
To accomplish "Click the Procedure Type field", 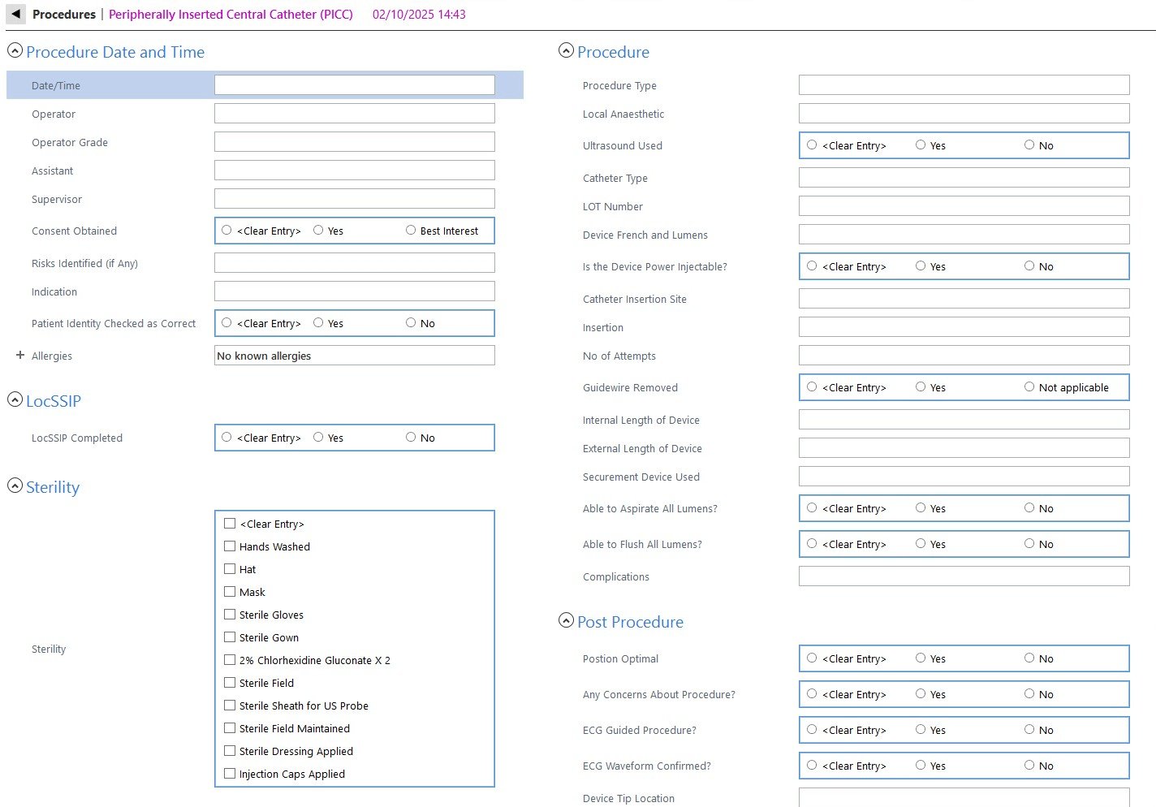I will 964,85.
